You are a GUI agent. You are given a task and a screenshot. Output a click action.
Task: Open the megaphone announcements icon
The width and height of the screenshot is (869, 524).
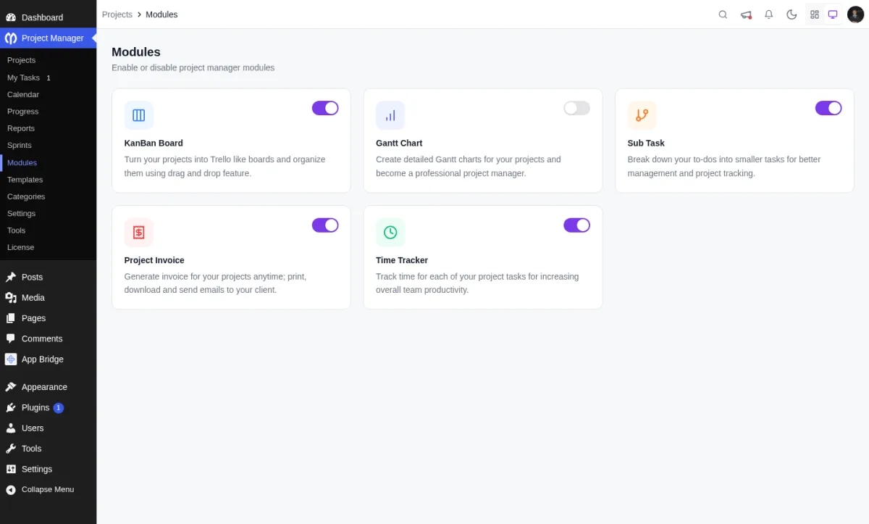746,14
